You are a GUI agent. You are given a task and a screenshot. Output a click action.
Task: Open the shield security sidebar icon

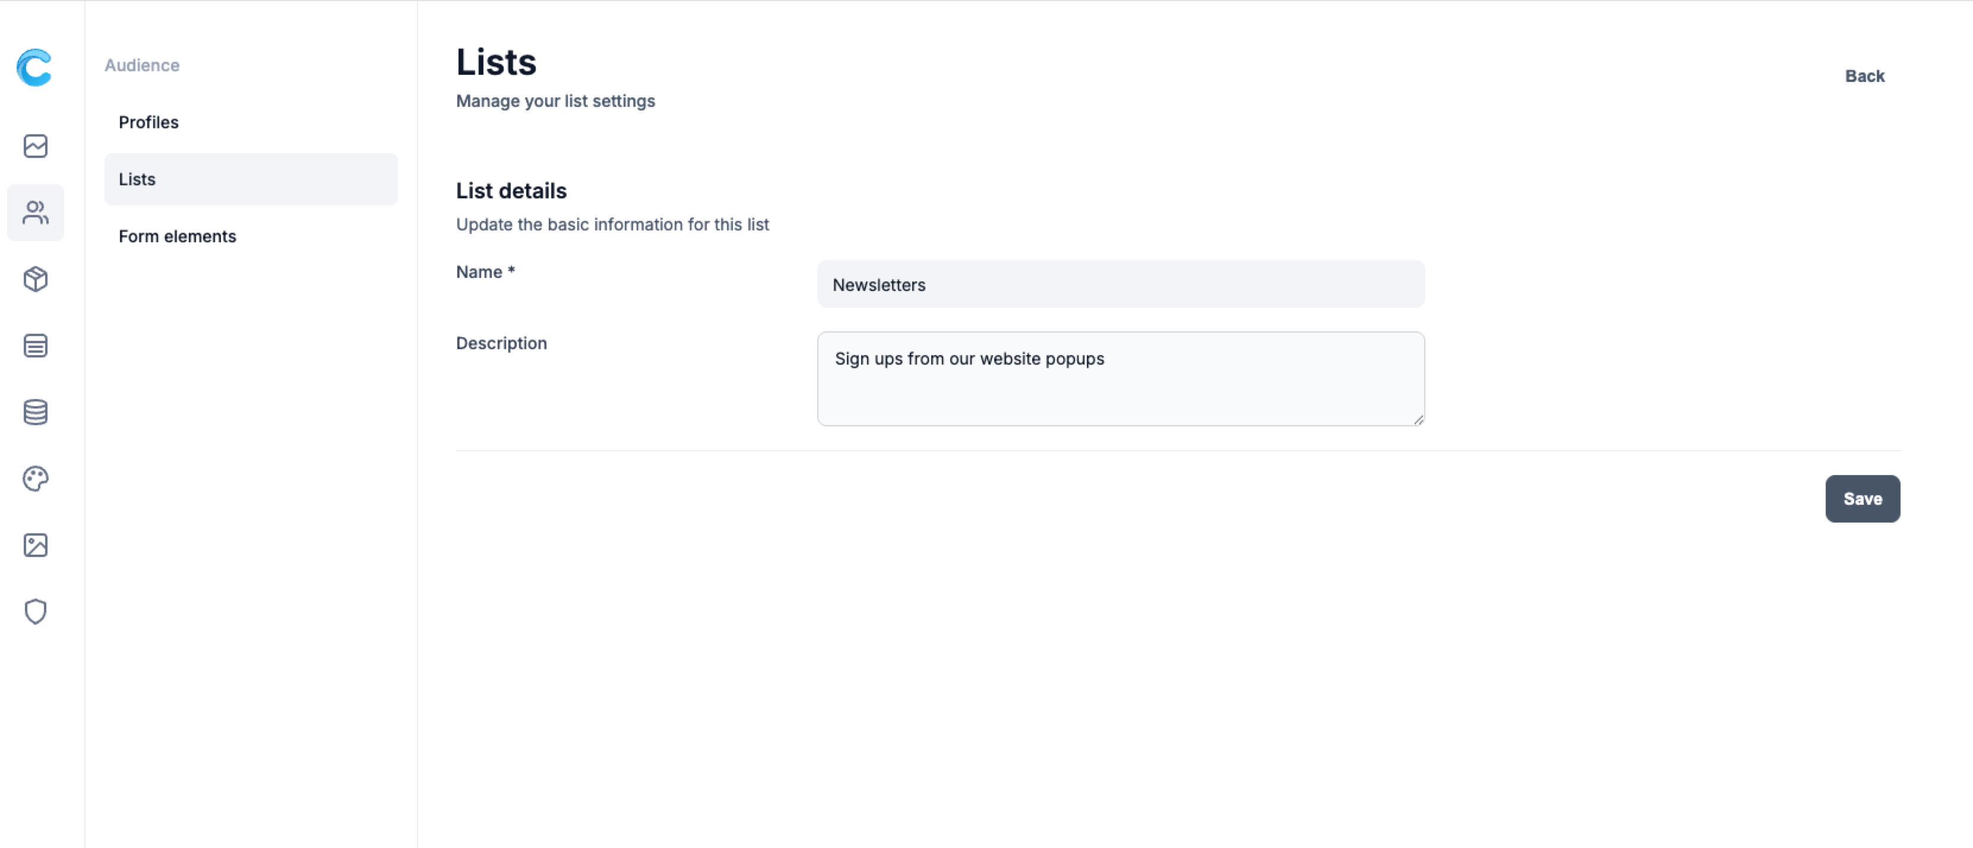[x=35, y=611]
